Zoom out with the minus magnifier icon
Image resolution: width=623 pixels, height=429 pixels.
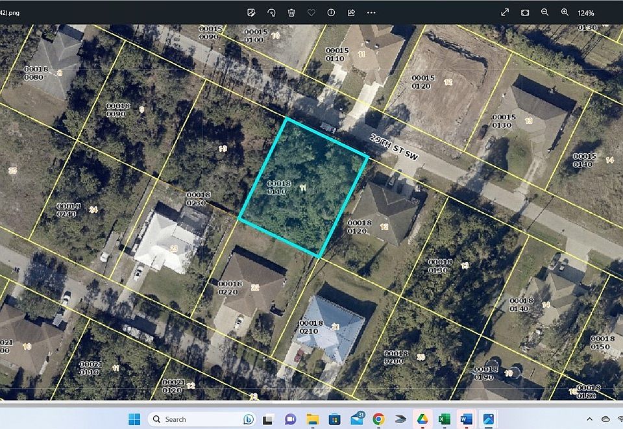pyautogui.click(x=545, y=12)
